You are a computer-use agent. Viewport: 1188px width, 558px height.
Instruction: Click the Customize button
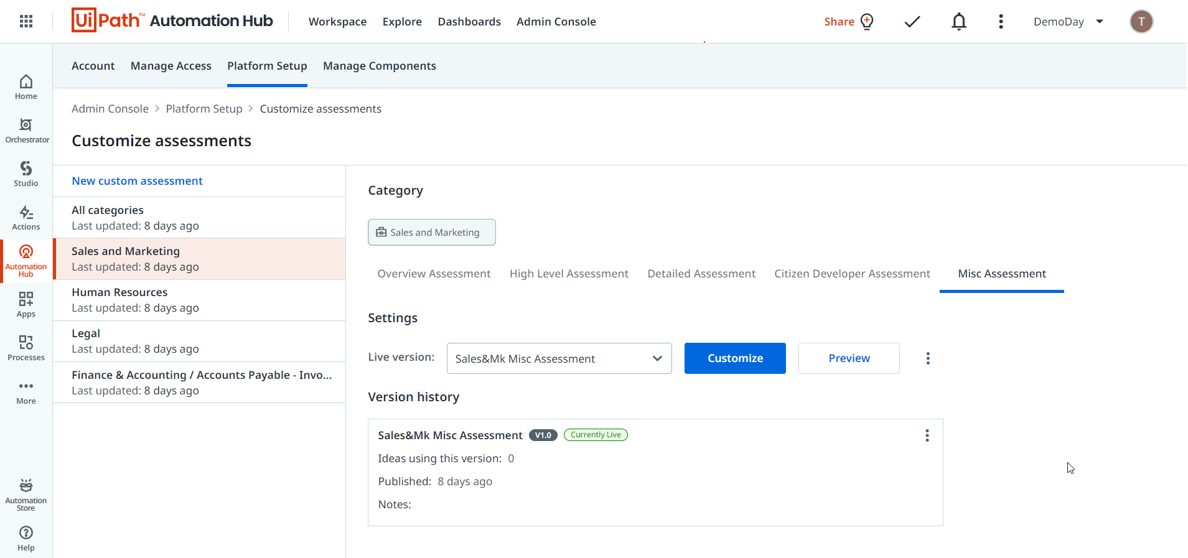coord(735,358)
